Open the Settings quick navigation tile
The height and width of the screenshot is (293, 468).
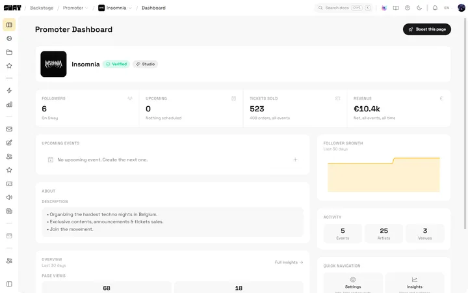[x=353, y=283]
